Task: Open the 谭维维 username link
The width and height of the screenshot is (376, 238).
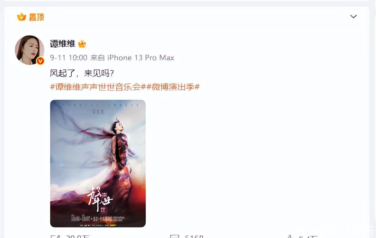Action: (x=63, y=44)
